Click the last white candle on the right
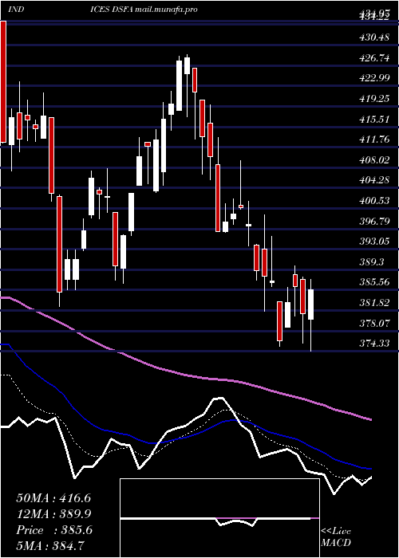This screenshot has height=558, width=399. (310, 305)
